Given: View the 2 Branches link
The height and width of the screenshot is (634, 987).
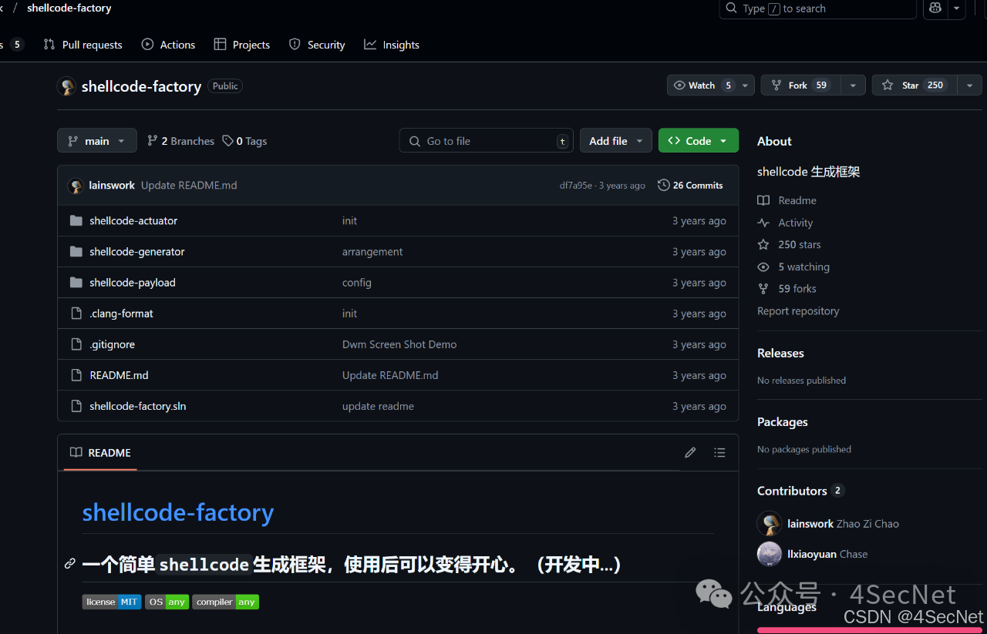Looking at the screenshot, I should coord(181,141).
